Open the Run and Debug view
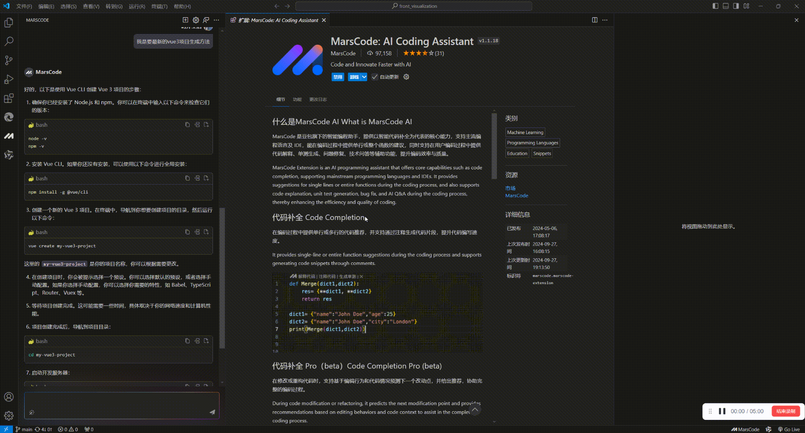The height and width of the screenshot is (433, 805). (9, 79)
